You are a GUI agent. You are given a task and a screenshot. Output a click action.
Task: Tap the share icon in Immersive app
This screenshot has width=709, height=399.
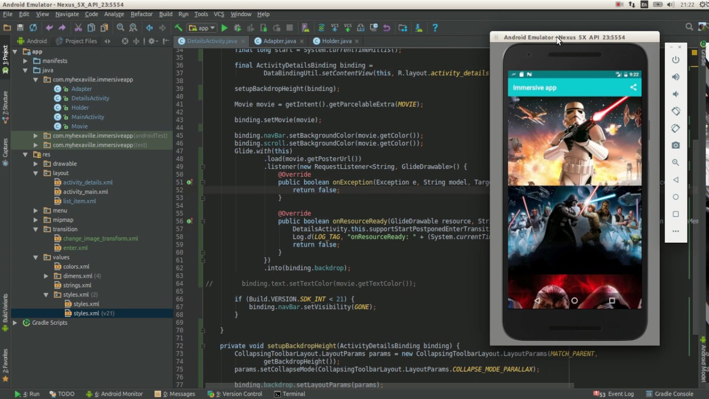click(633, 88)
